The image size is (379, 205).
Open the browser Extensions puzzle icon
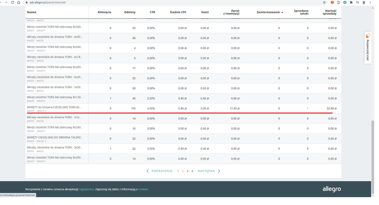coord(351,2)
